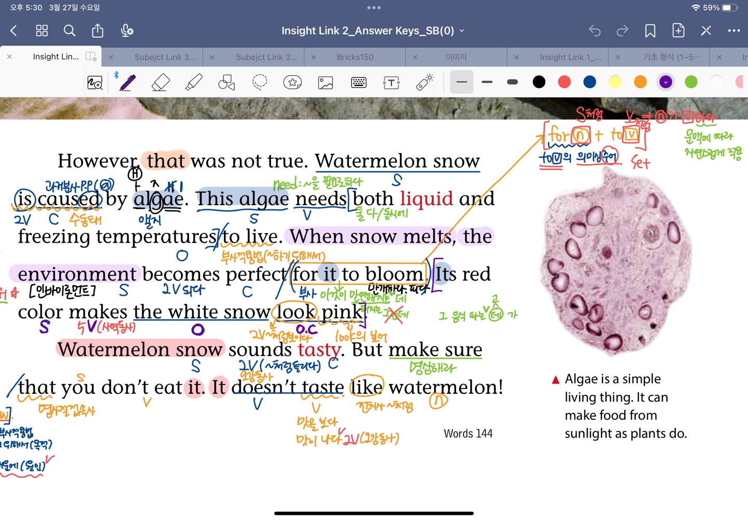
Task: Choose the Lasso selection tool
Action: click(260, 83)
